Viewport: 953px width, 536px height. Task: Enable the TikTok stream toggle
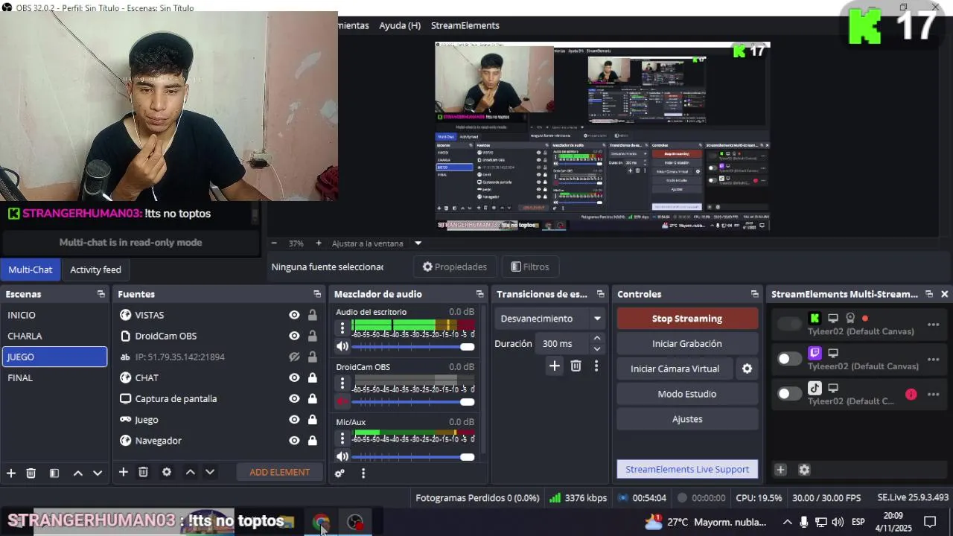(789, 394)
